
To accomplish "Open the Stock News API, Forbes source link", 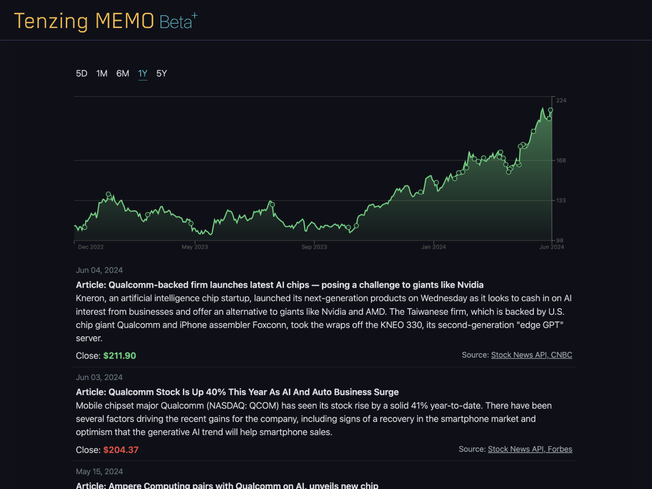I will (x=530, y=449).
